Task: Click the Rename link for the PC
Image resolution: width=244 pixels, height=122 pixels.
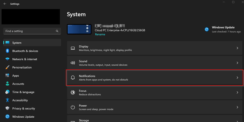Action: 100,34
